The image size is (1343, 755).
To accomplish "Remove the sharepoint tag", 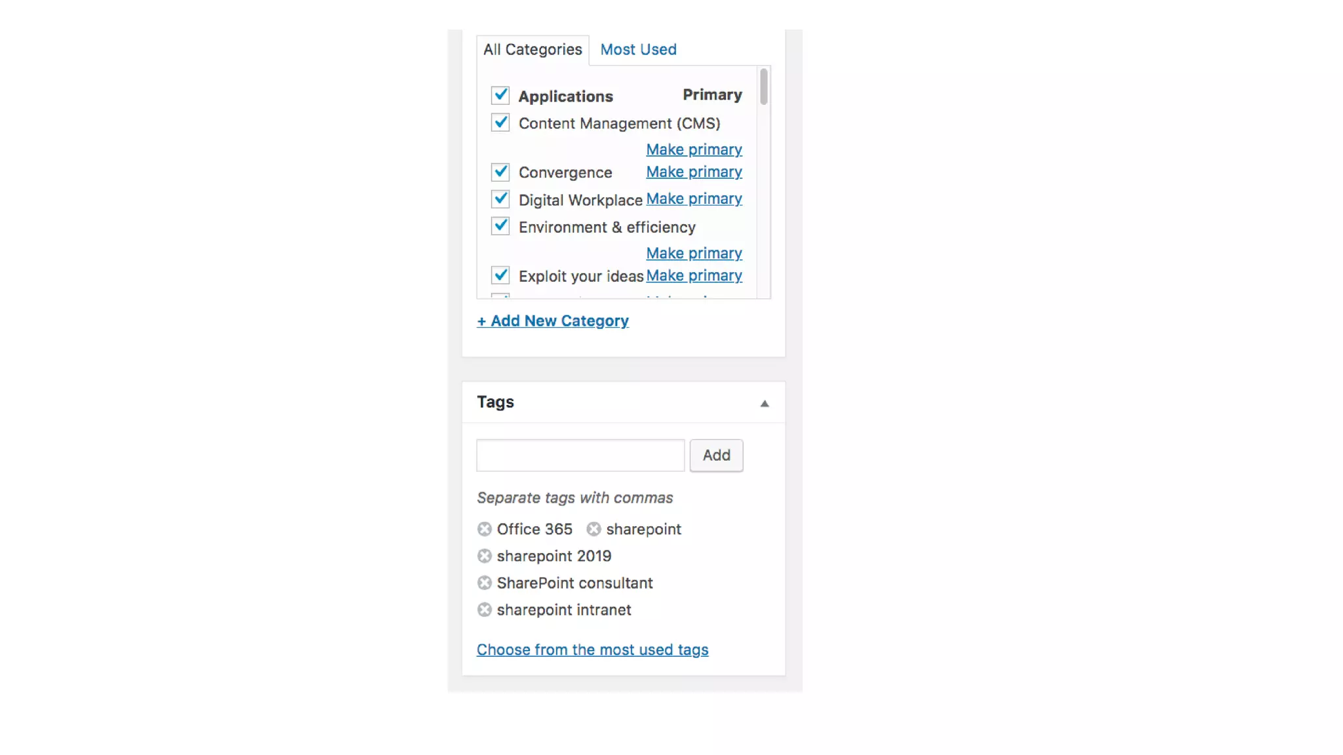I will [593, 529].
